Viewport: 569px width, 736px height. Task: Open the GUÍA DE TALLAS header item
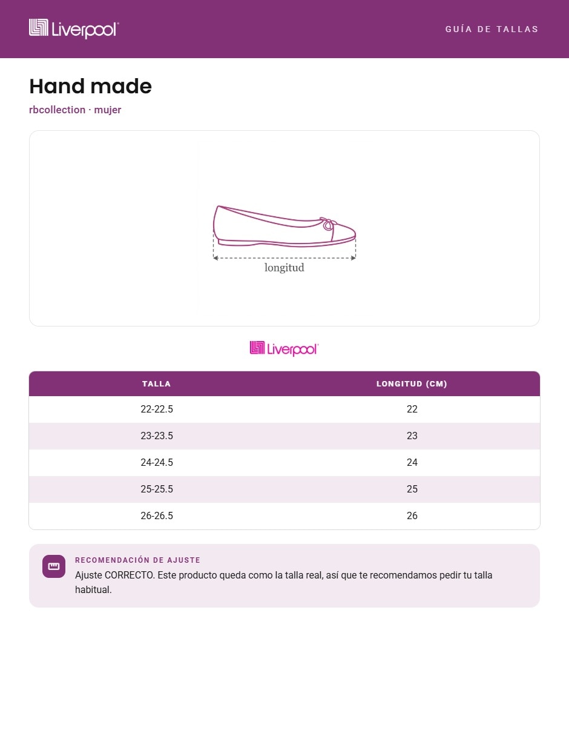tap(492, 29)
